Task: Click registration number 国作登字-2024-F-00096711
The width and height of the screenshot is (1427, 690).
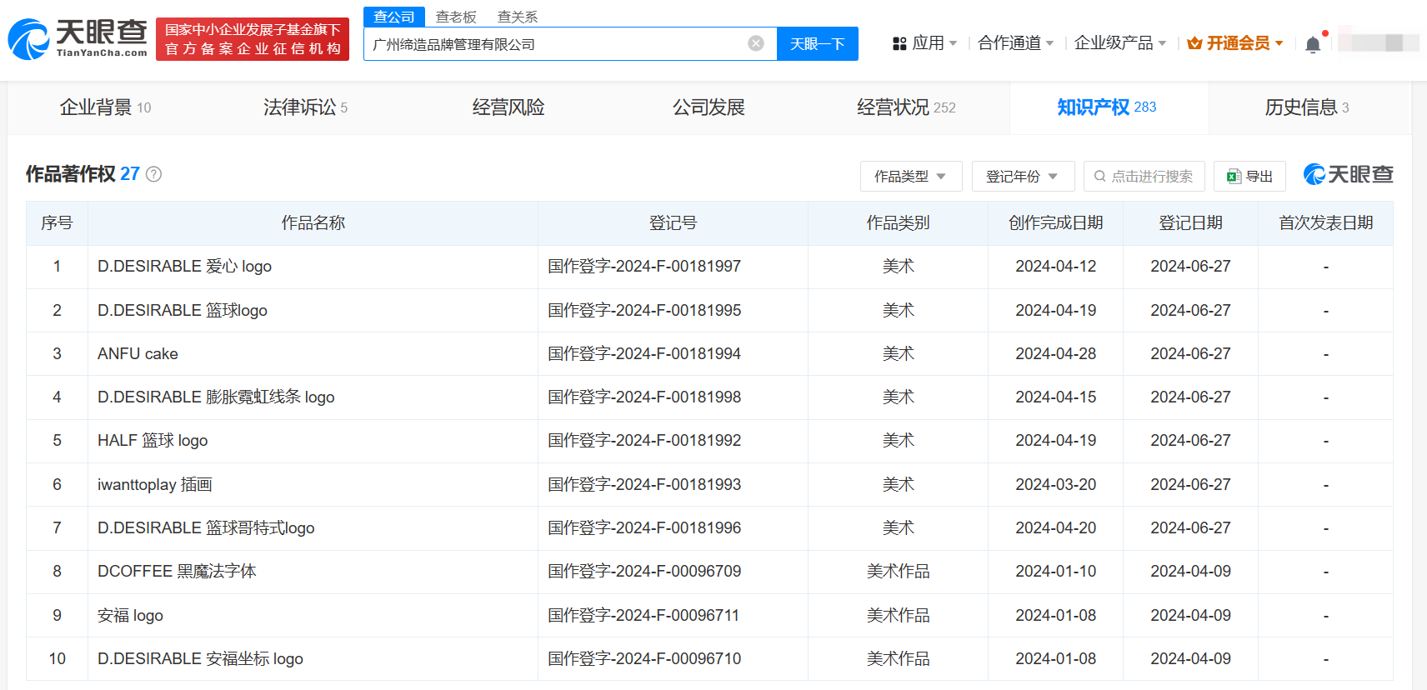Action: (x=643, y=616)
